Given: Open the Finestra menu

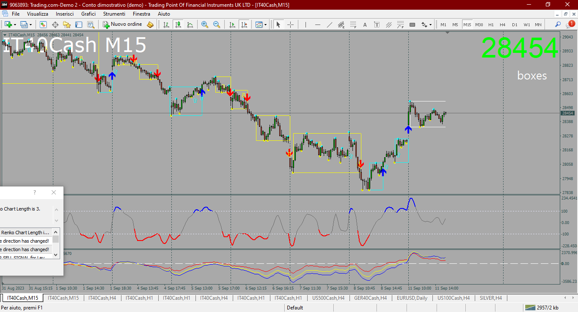Looking at the screenshot, I should [141, 14].
